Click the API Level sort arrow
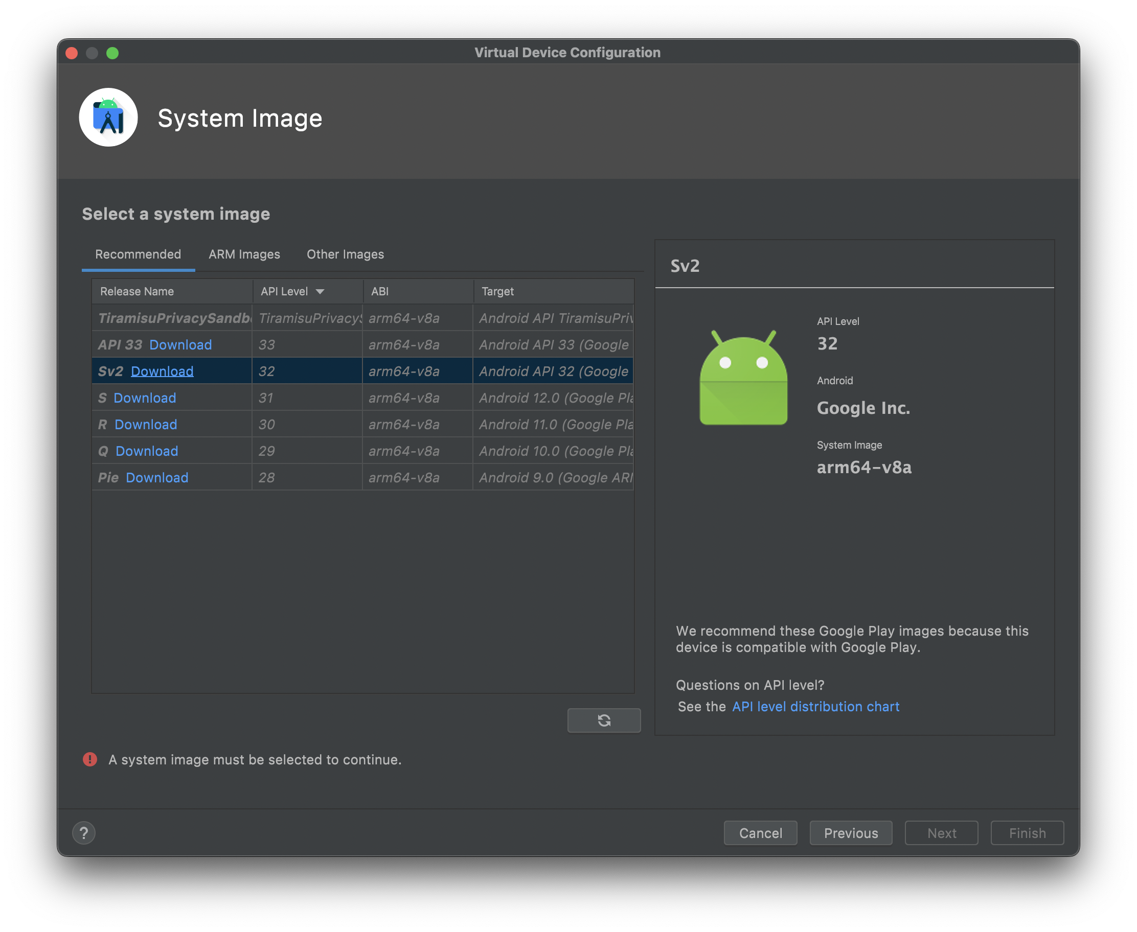The image size is (1137, 932). point(320,292)
